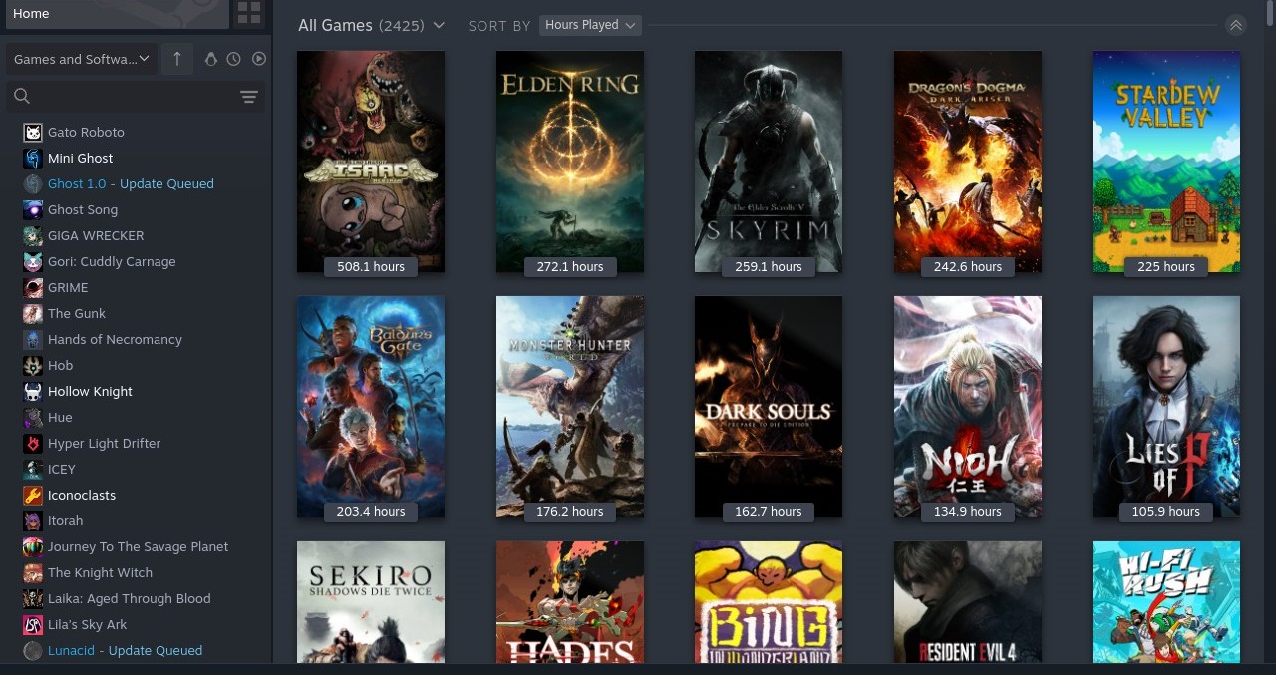Open the Skyrim cover art
The height and width of the screenshot is (675, 1276).
[769, 162]
